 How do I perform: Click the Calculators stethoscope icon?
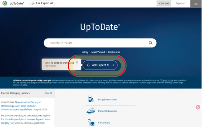[x=91, y=122]
